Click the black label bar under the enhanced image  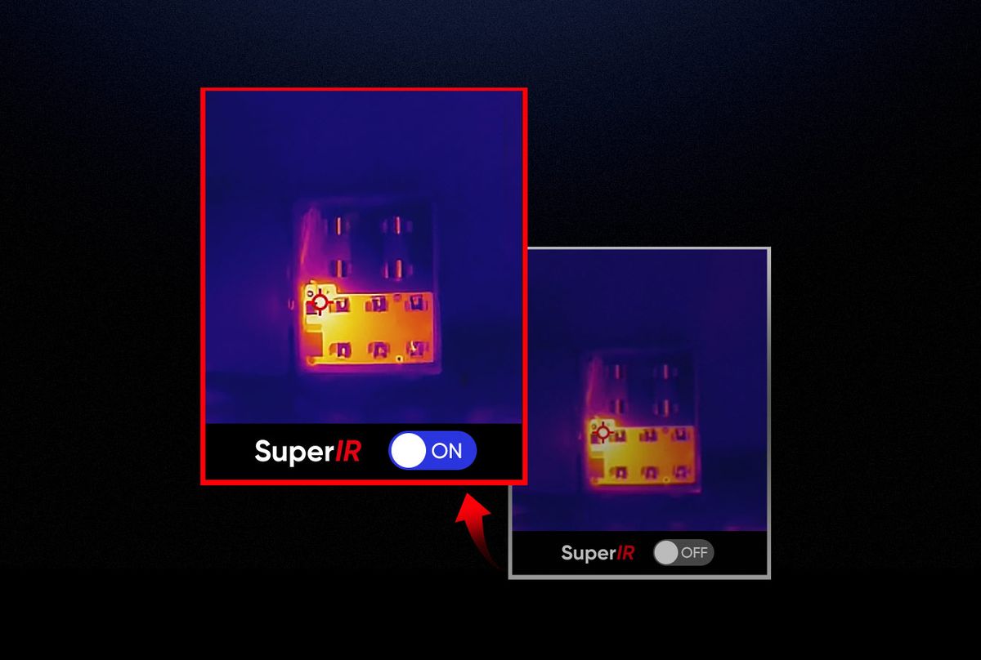(363, 452)
